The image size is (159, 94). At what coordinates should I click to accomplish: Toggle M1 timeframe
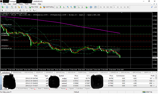(101, 7)
